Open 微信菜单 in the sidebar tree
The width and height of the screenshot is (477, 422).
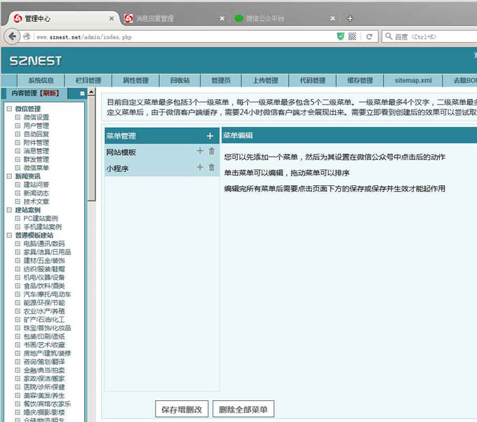36,168
